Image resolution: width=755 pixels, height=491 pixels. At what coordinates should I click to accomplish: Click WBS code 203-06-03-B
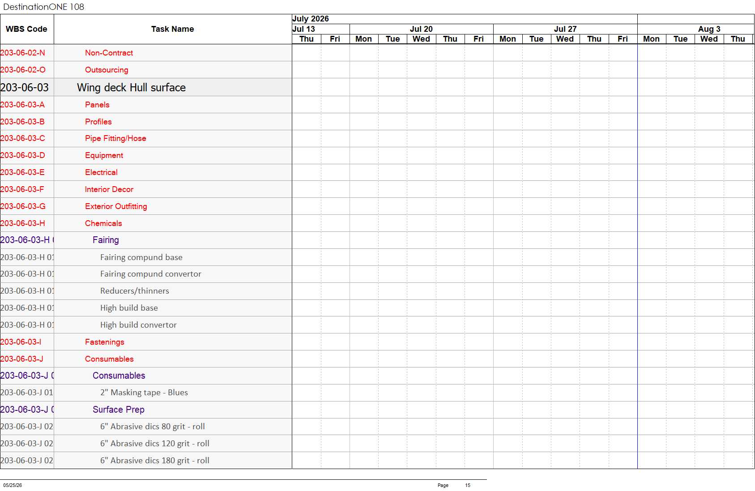pyautogui.click(x=22, y=122)
